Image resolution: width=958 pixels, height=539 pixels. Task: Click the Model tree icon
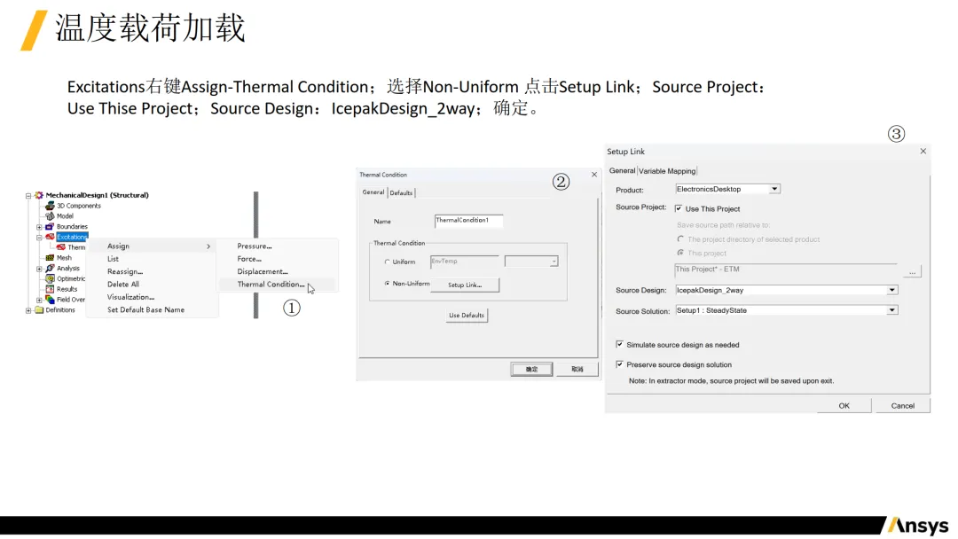coord(50,216)
